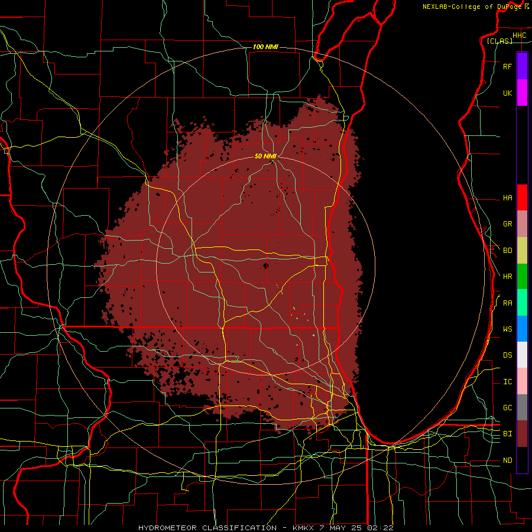Image resolution: width=532 pixels, height=532 pixels.
Task: Click the gray GC legend swatch
Action: click(x=522, y=407)
